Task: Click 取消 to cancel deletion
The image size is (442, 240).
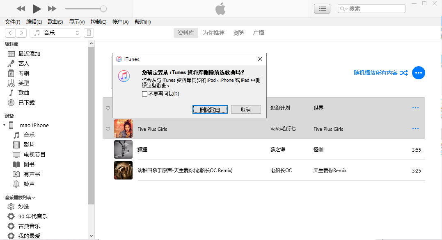Action: coord(246,110)
